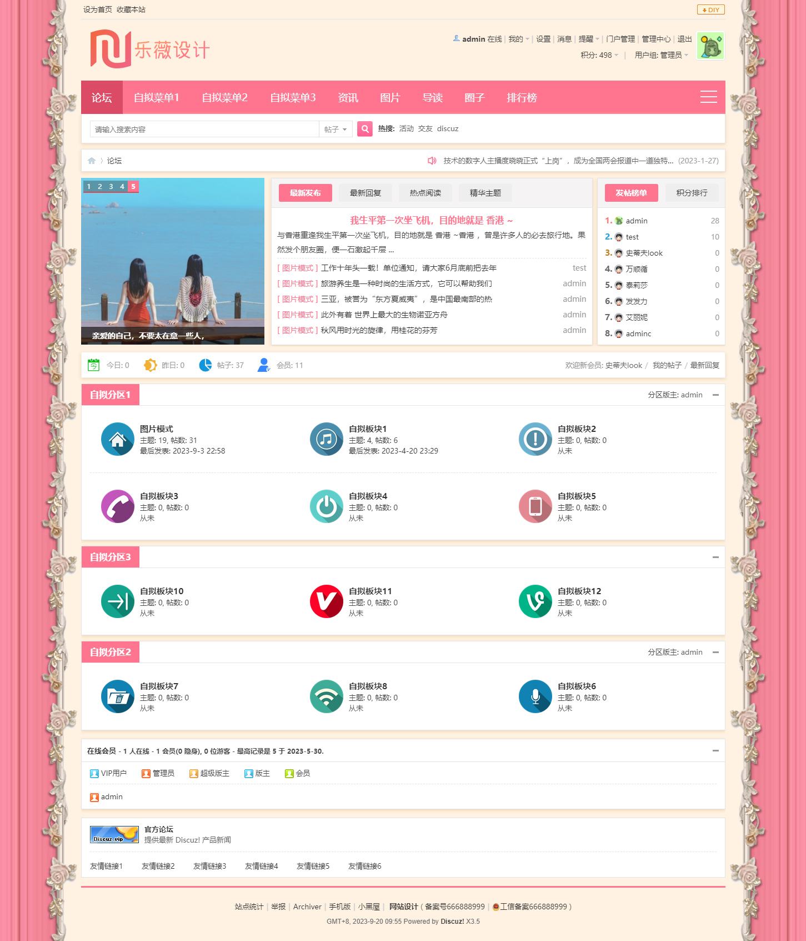Collapse the online members panel
806x941 pixels.
715,751
